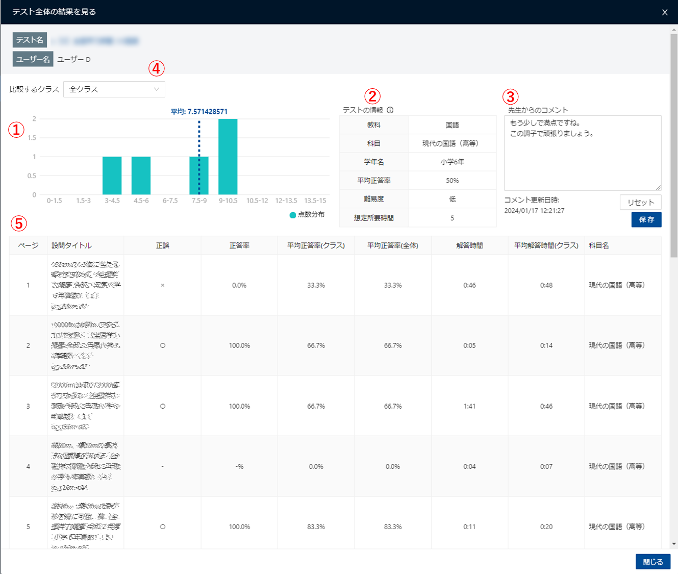This screenshot has width=678, height=574.
Task: Click the vertical scrollbar thumb
Action: [674, 143]
